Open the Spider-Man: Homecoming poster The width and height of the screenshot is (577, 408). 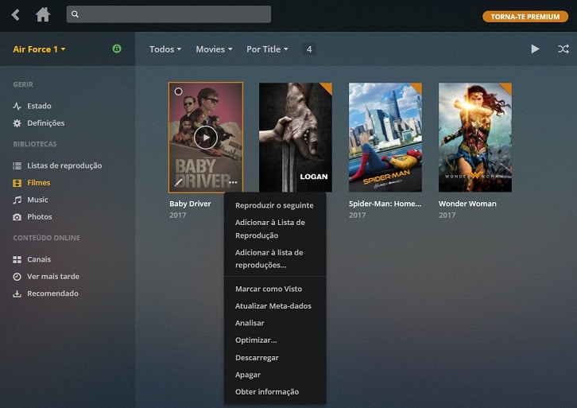[385, 138]
